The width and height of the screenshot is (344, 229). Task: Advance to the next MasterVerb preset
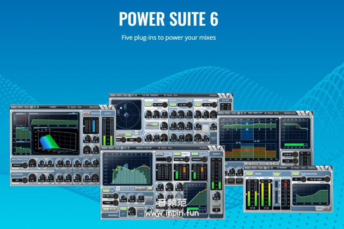pos(68,107)
